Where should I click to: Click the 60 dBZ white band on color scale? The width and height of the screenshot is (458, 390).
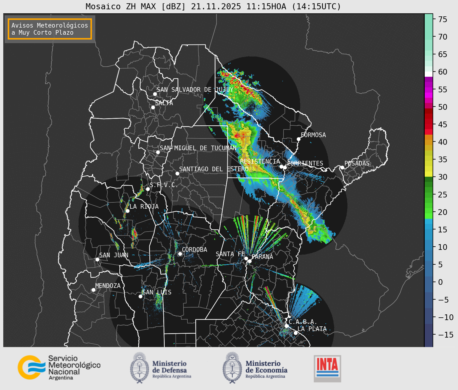click(x=429, y=74)
